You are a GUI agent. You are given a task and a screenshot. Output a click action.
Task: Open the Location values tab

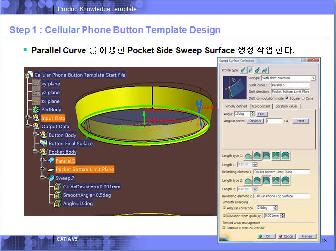(287, 106)
